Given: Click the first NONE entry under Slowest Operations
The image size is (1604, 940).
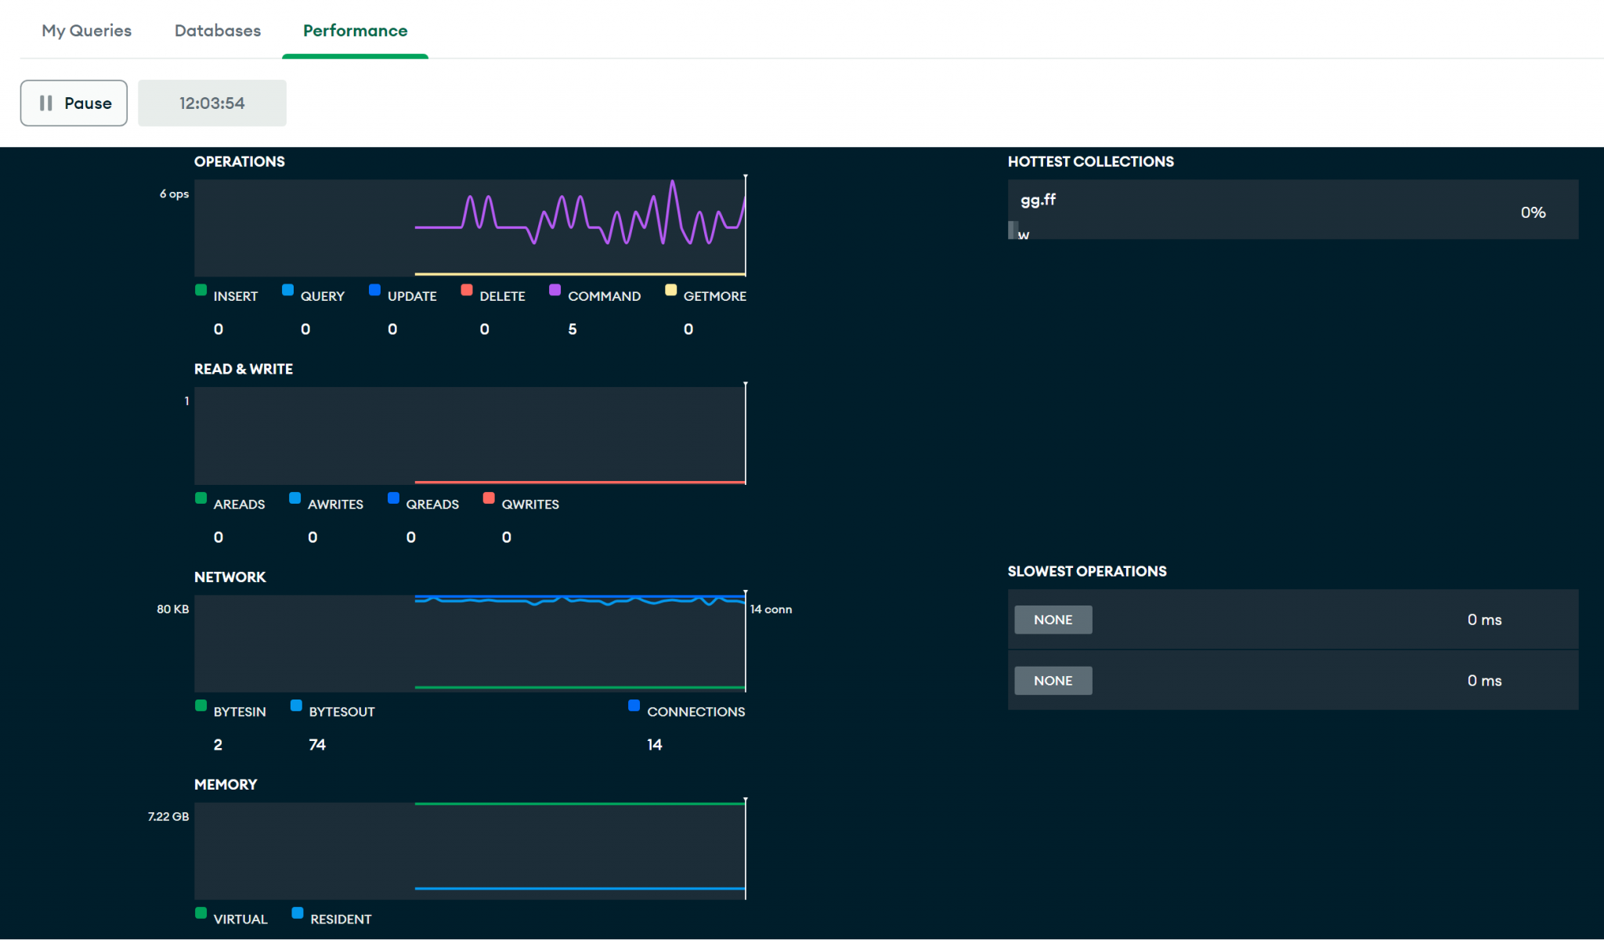Looking at the screenshot, I should click(x=1053, y=619).
